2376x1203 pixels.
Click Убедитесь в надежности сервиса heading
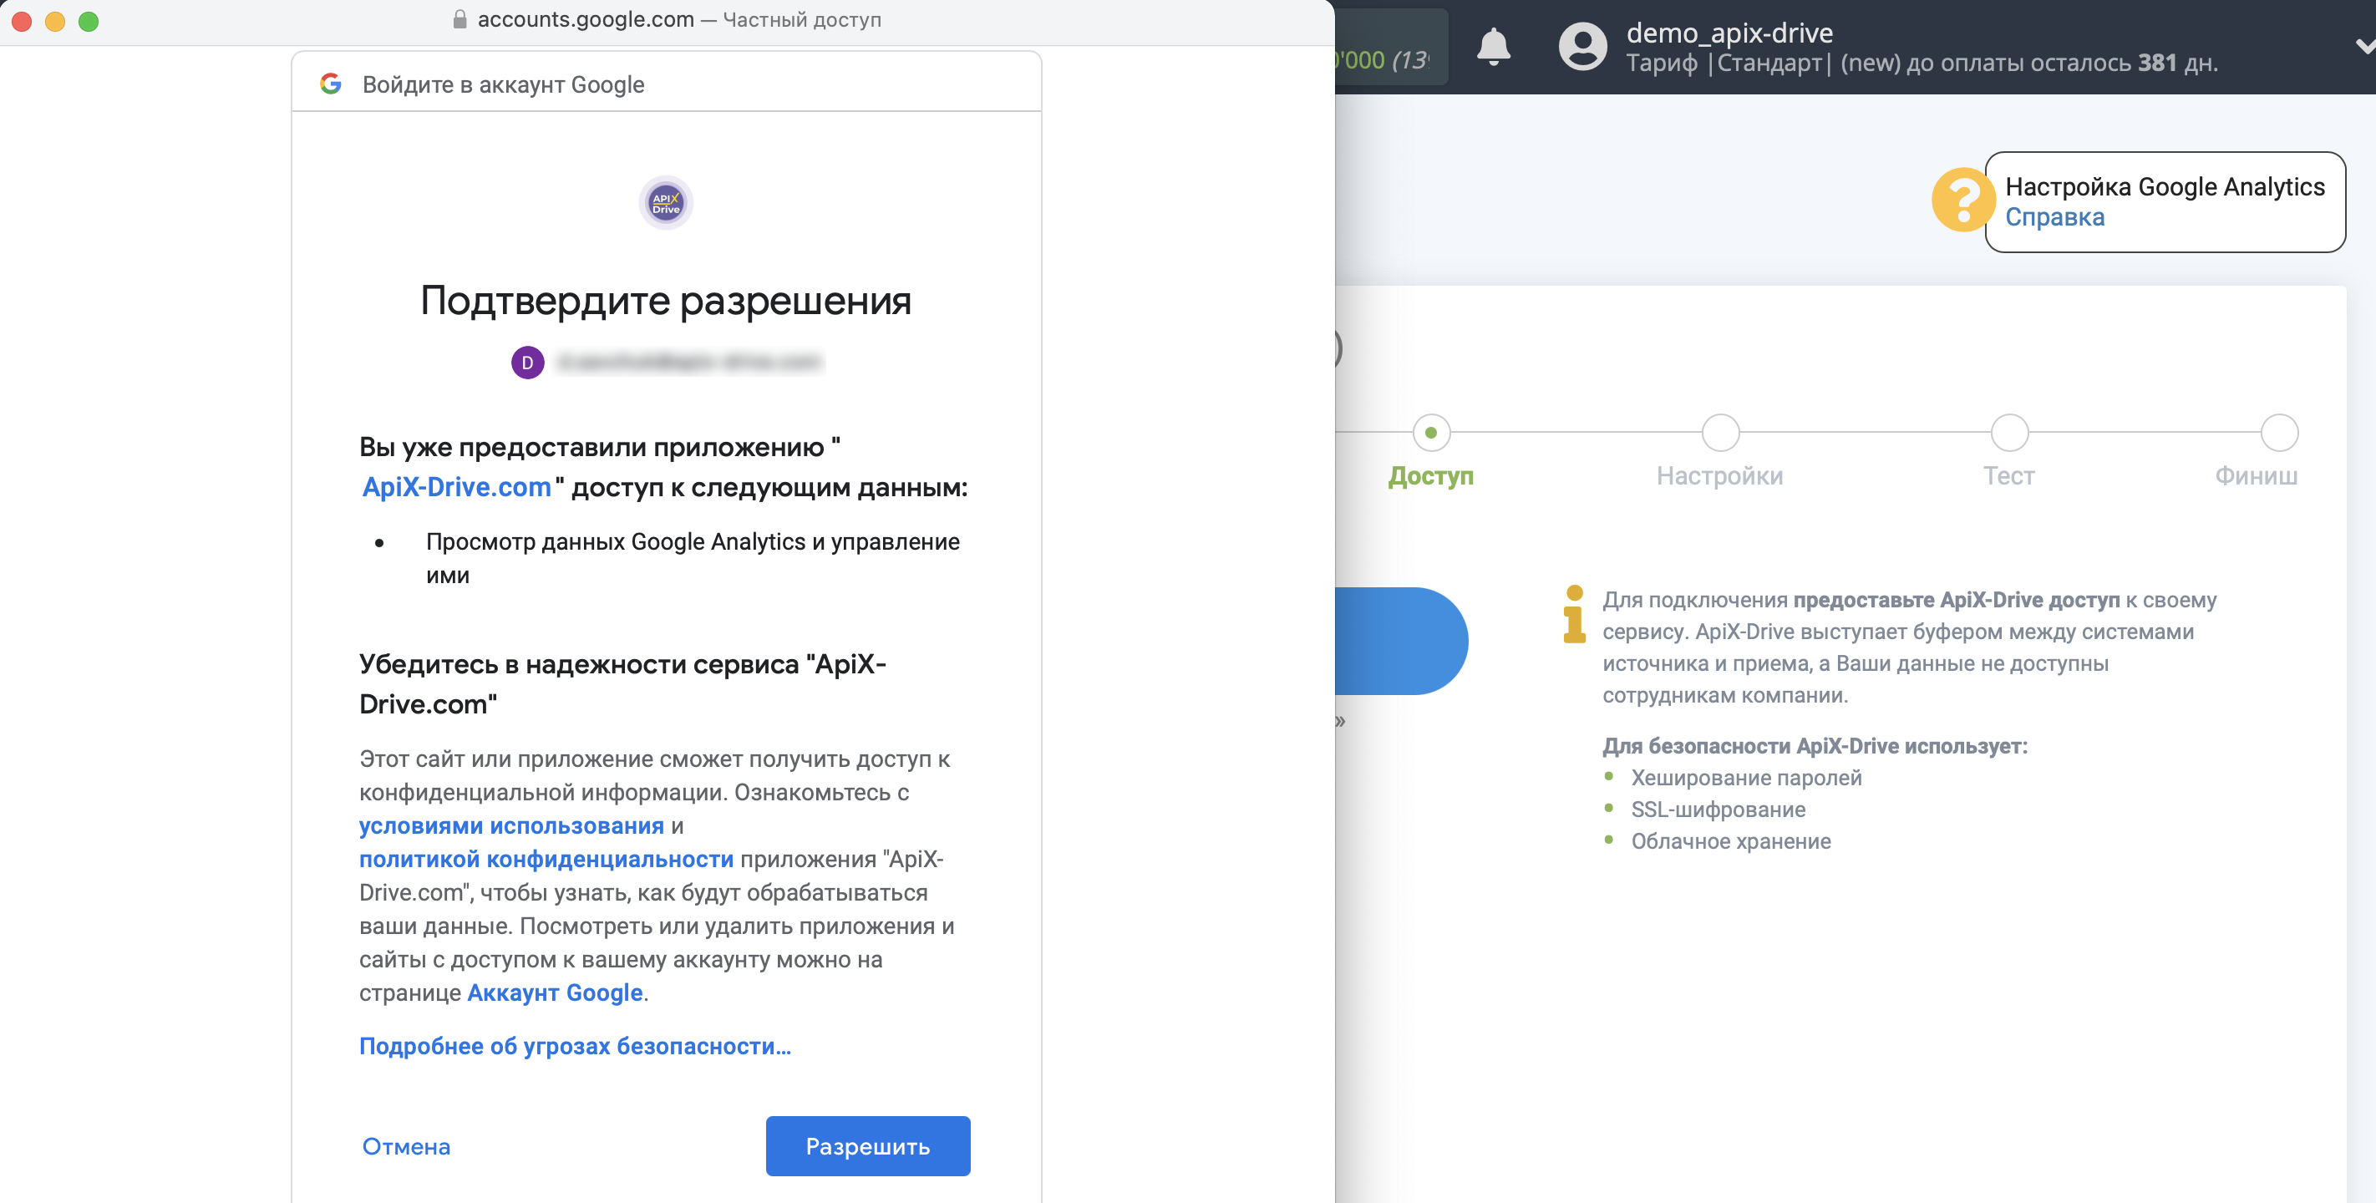coord(622,683)
